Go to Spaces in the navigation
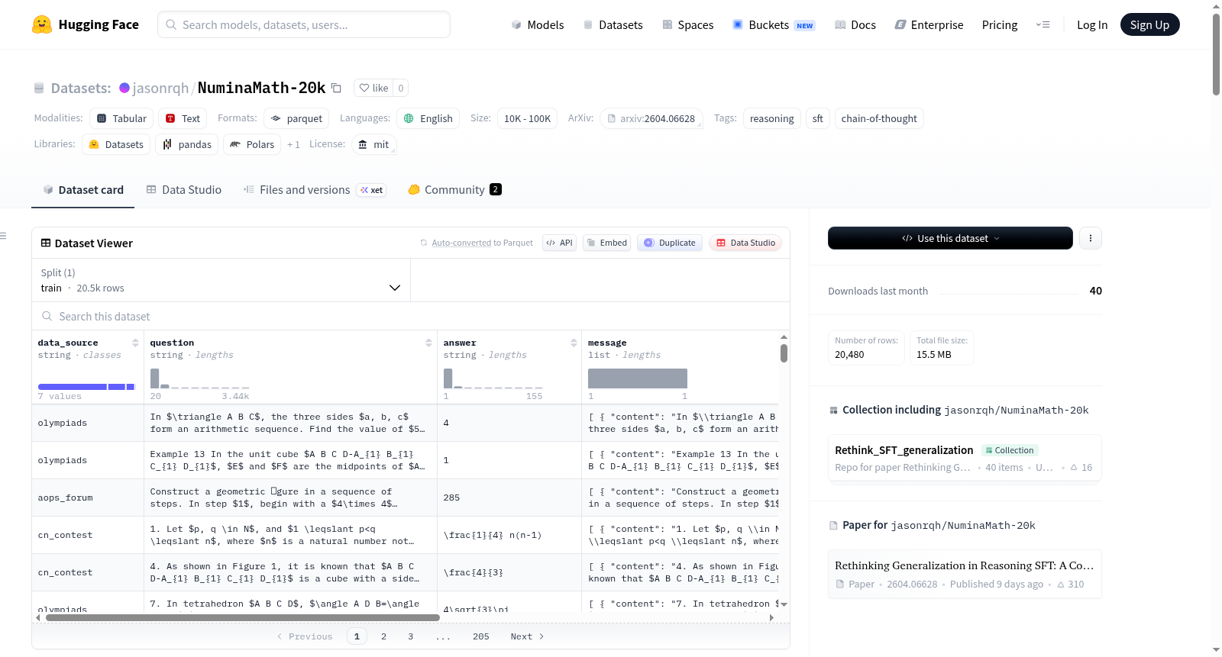Screen dimensions: 1222x657 (687, 24)
